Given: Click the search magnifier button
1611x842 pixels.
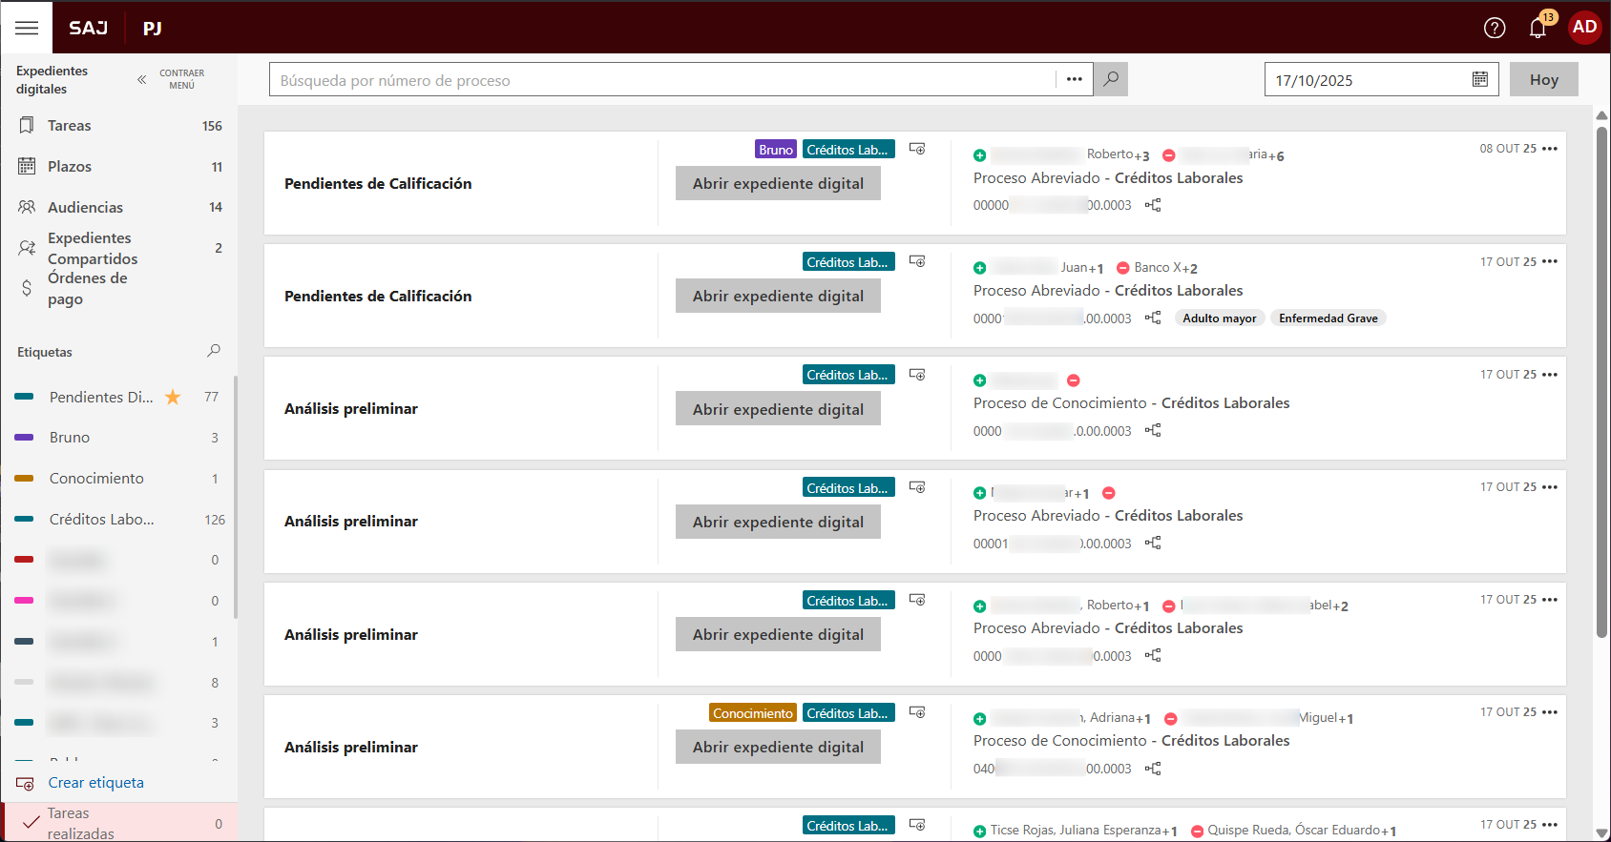Looking at the screenshot, I should (1111, 79).
